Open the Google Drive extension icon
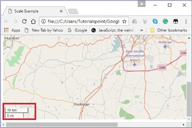Screen dimensions: 192x128 (135, 21)
